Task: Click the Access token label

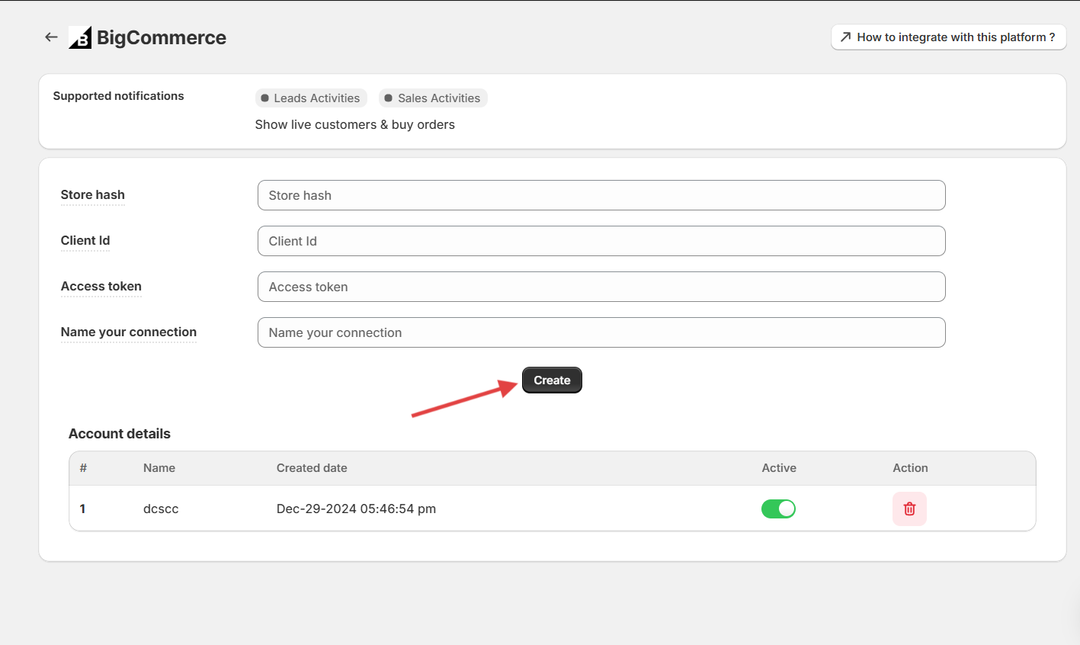Action: tap(101, 287)
